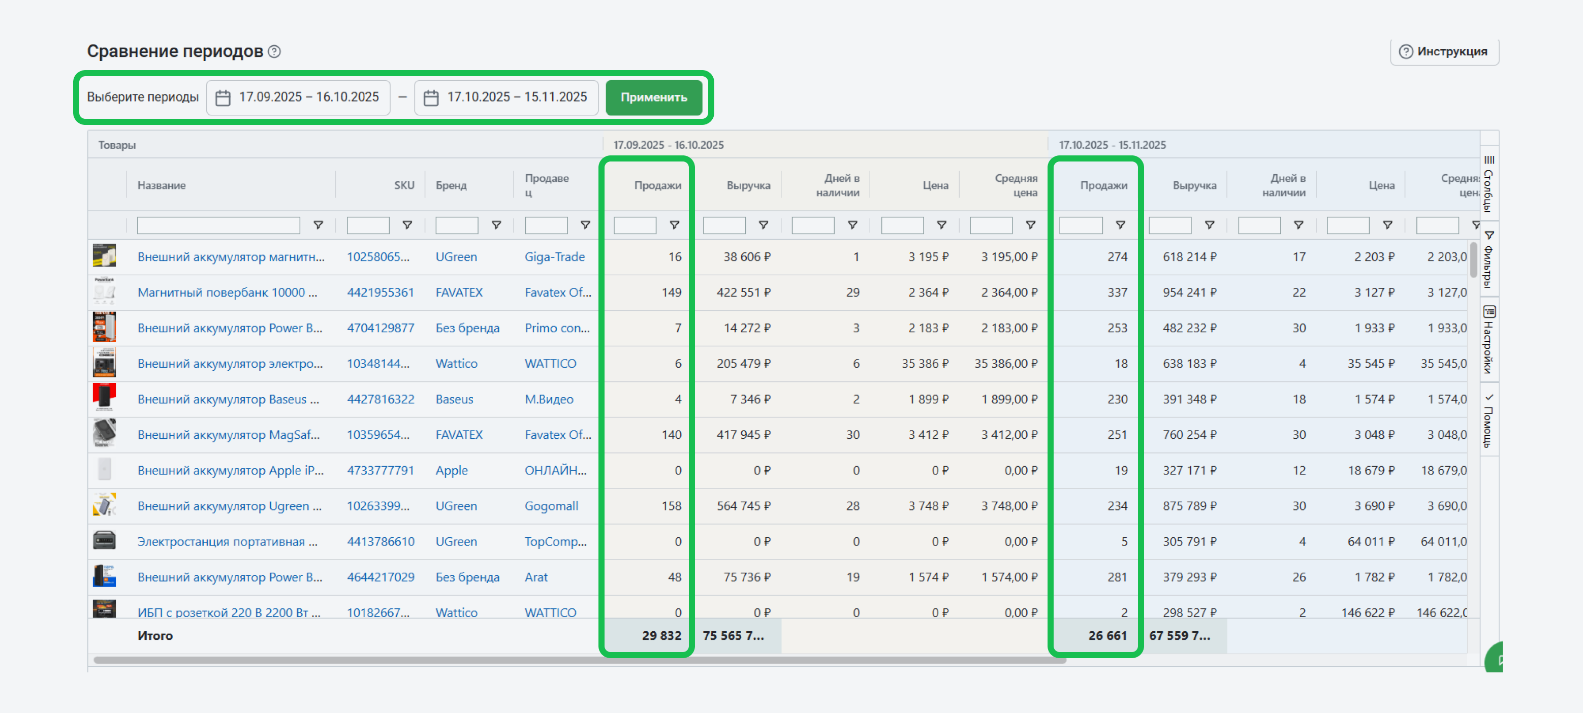Open date range picker 17.10.2025 – 15.11.2025
Screen dimensions: 1583x713
point(516,97)
